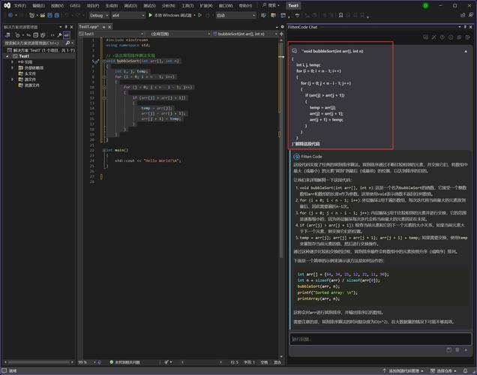Open the Debug configuration dropdown
This screenshot has height=375, width=477.
99,15
